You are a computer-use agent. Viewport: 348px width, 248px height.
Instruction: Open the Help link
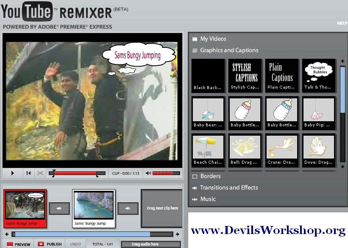click(342, 23)
